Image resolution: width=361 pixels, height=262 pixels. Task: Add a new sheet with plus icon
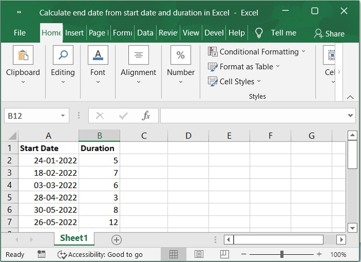pyautogui.click(x=117, y=239)
